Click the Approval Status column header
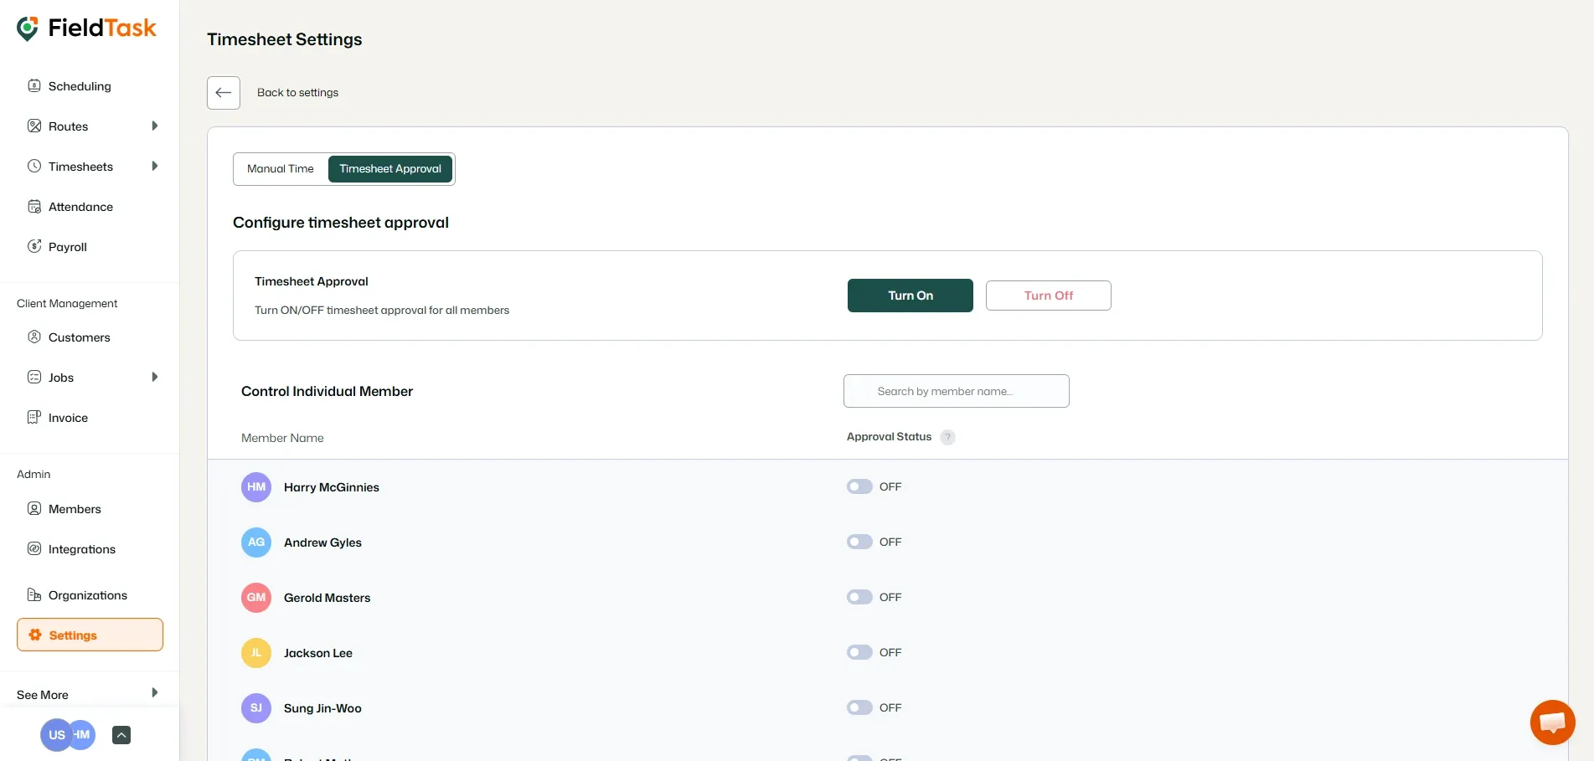The height and width of the screenshot is (761, 1594). 889,437
